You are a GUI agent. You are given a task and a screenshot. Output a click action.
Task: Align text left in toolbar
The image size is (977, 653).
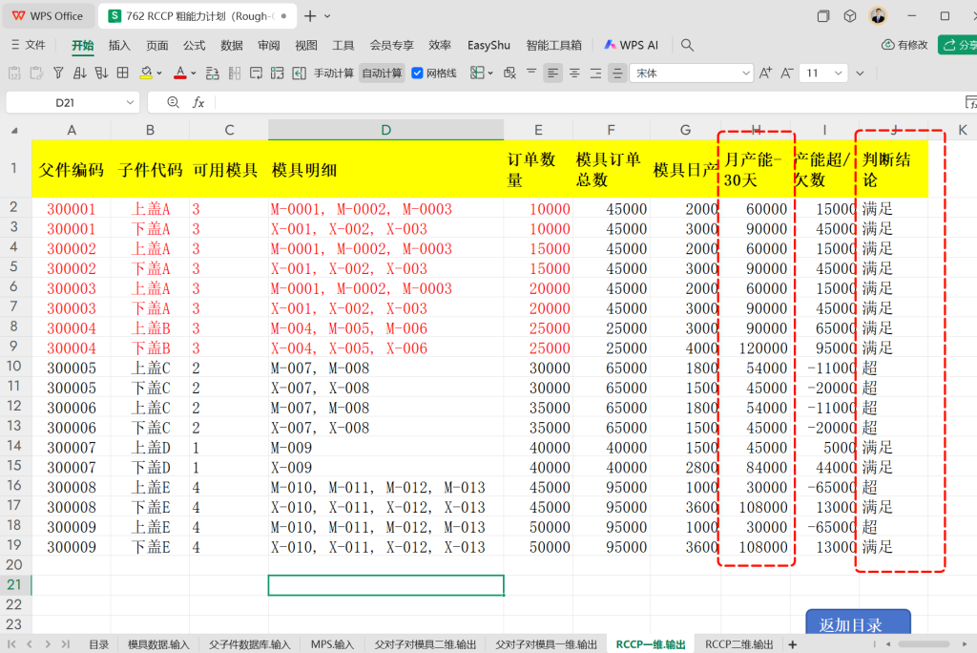552,73
